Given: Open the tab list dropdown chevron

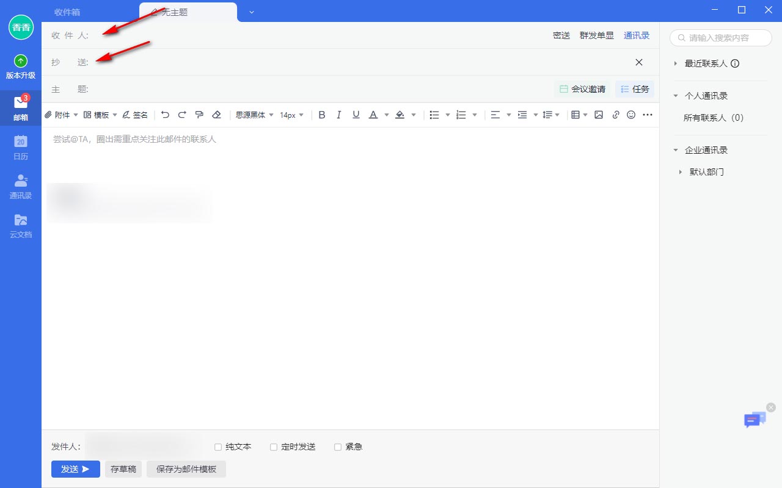Looking at the screenshot, I should [x=251, y=12].
